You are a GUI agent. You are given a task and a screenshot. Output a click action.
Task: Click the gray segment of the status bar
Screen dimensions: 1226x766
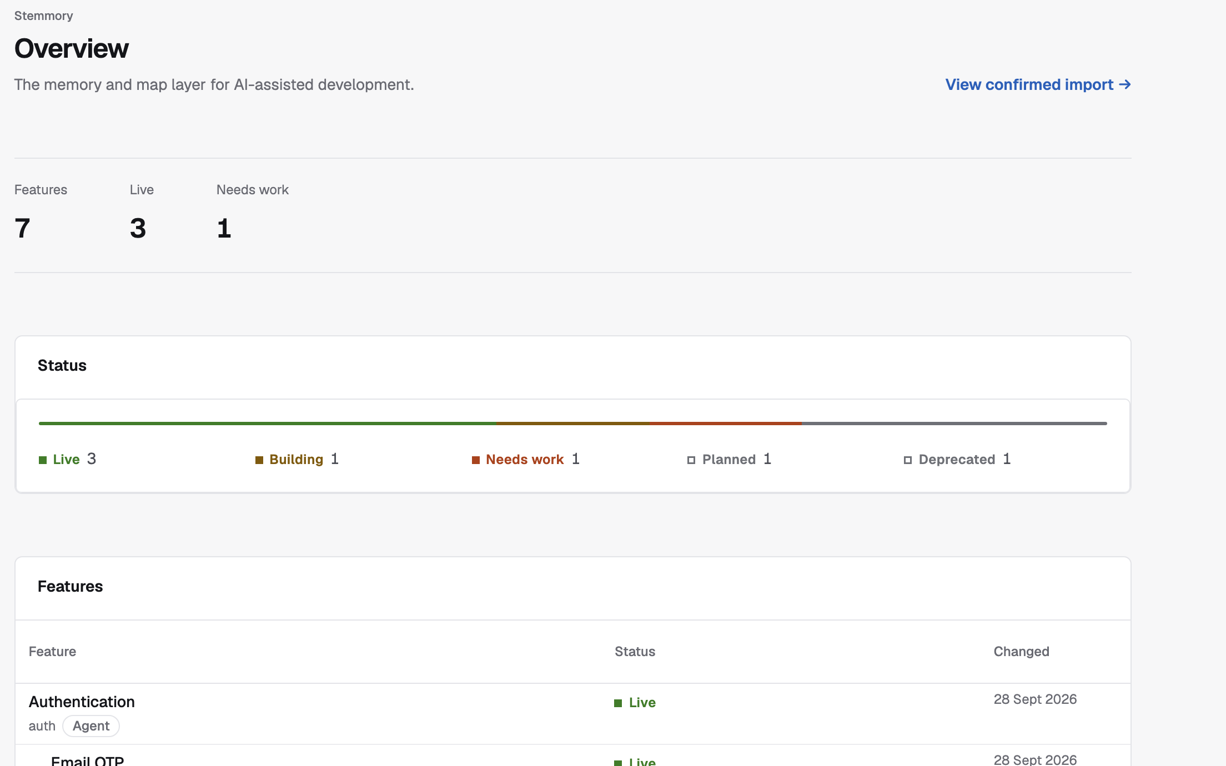954,424
